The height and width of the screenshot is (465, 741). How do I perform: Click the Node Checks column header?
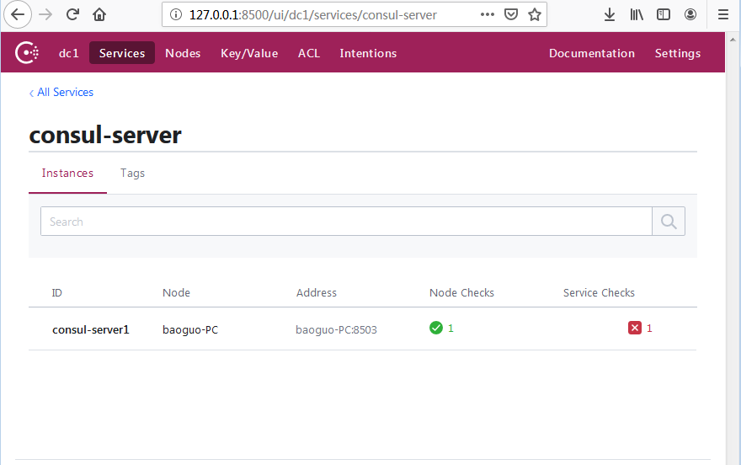coord(461,292)
